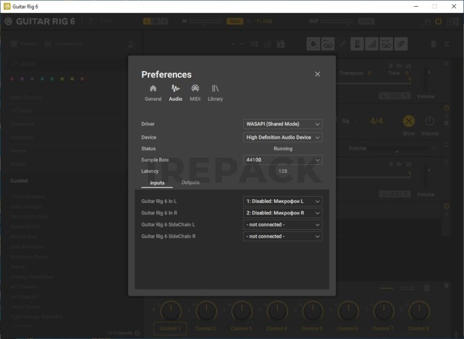
Task: Open the Device dropdown list
Action: point(282,137)
